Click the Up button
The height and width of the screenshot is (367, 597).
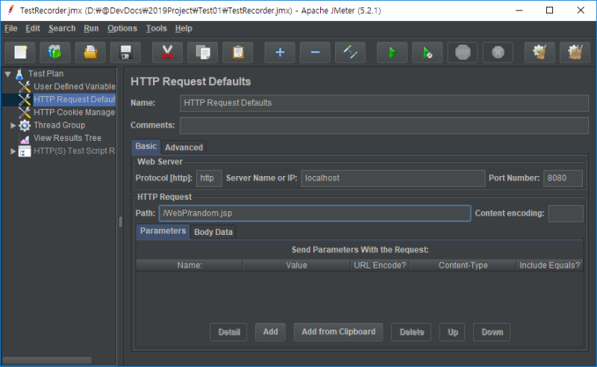click(x=452, y=332)
